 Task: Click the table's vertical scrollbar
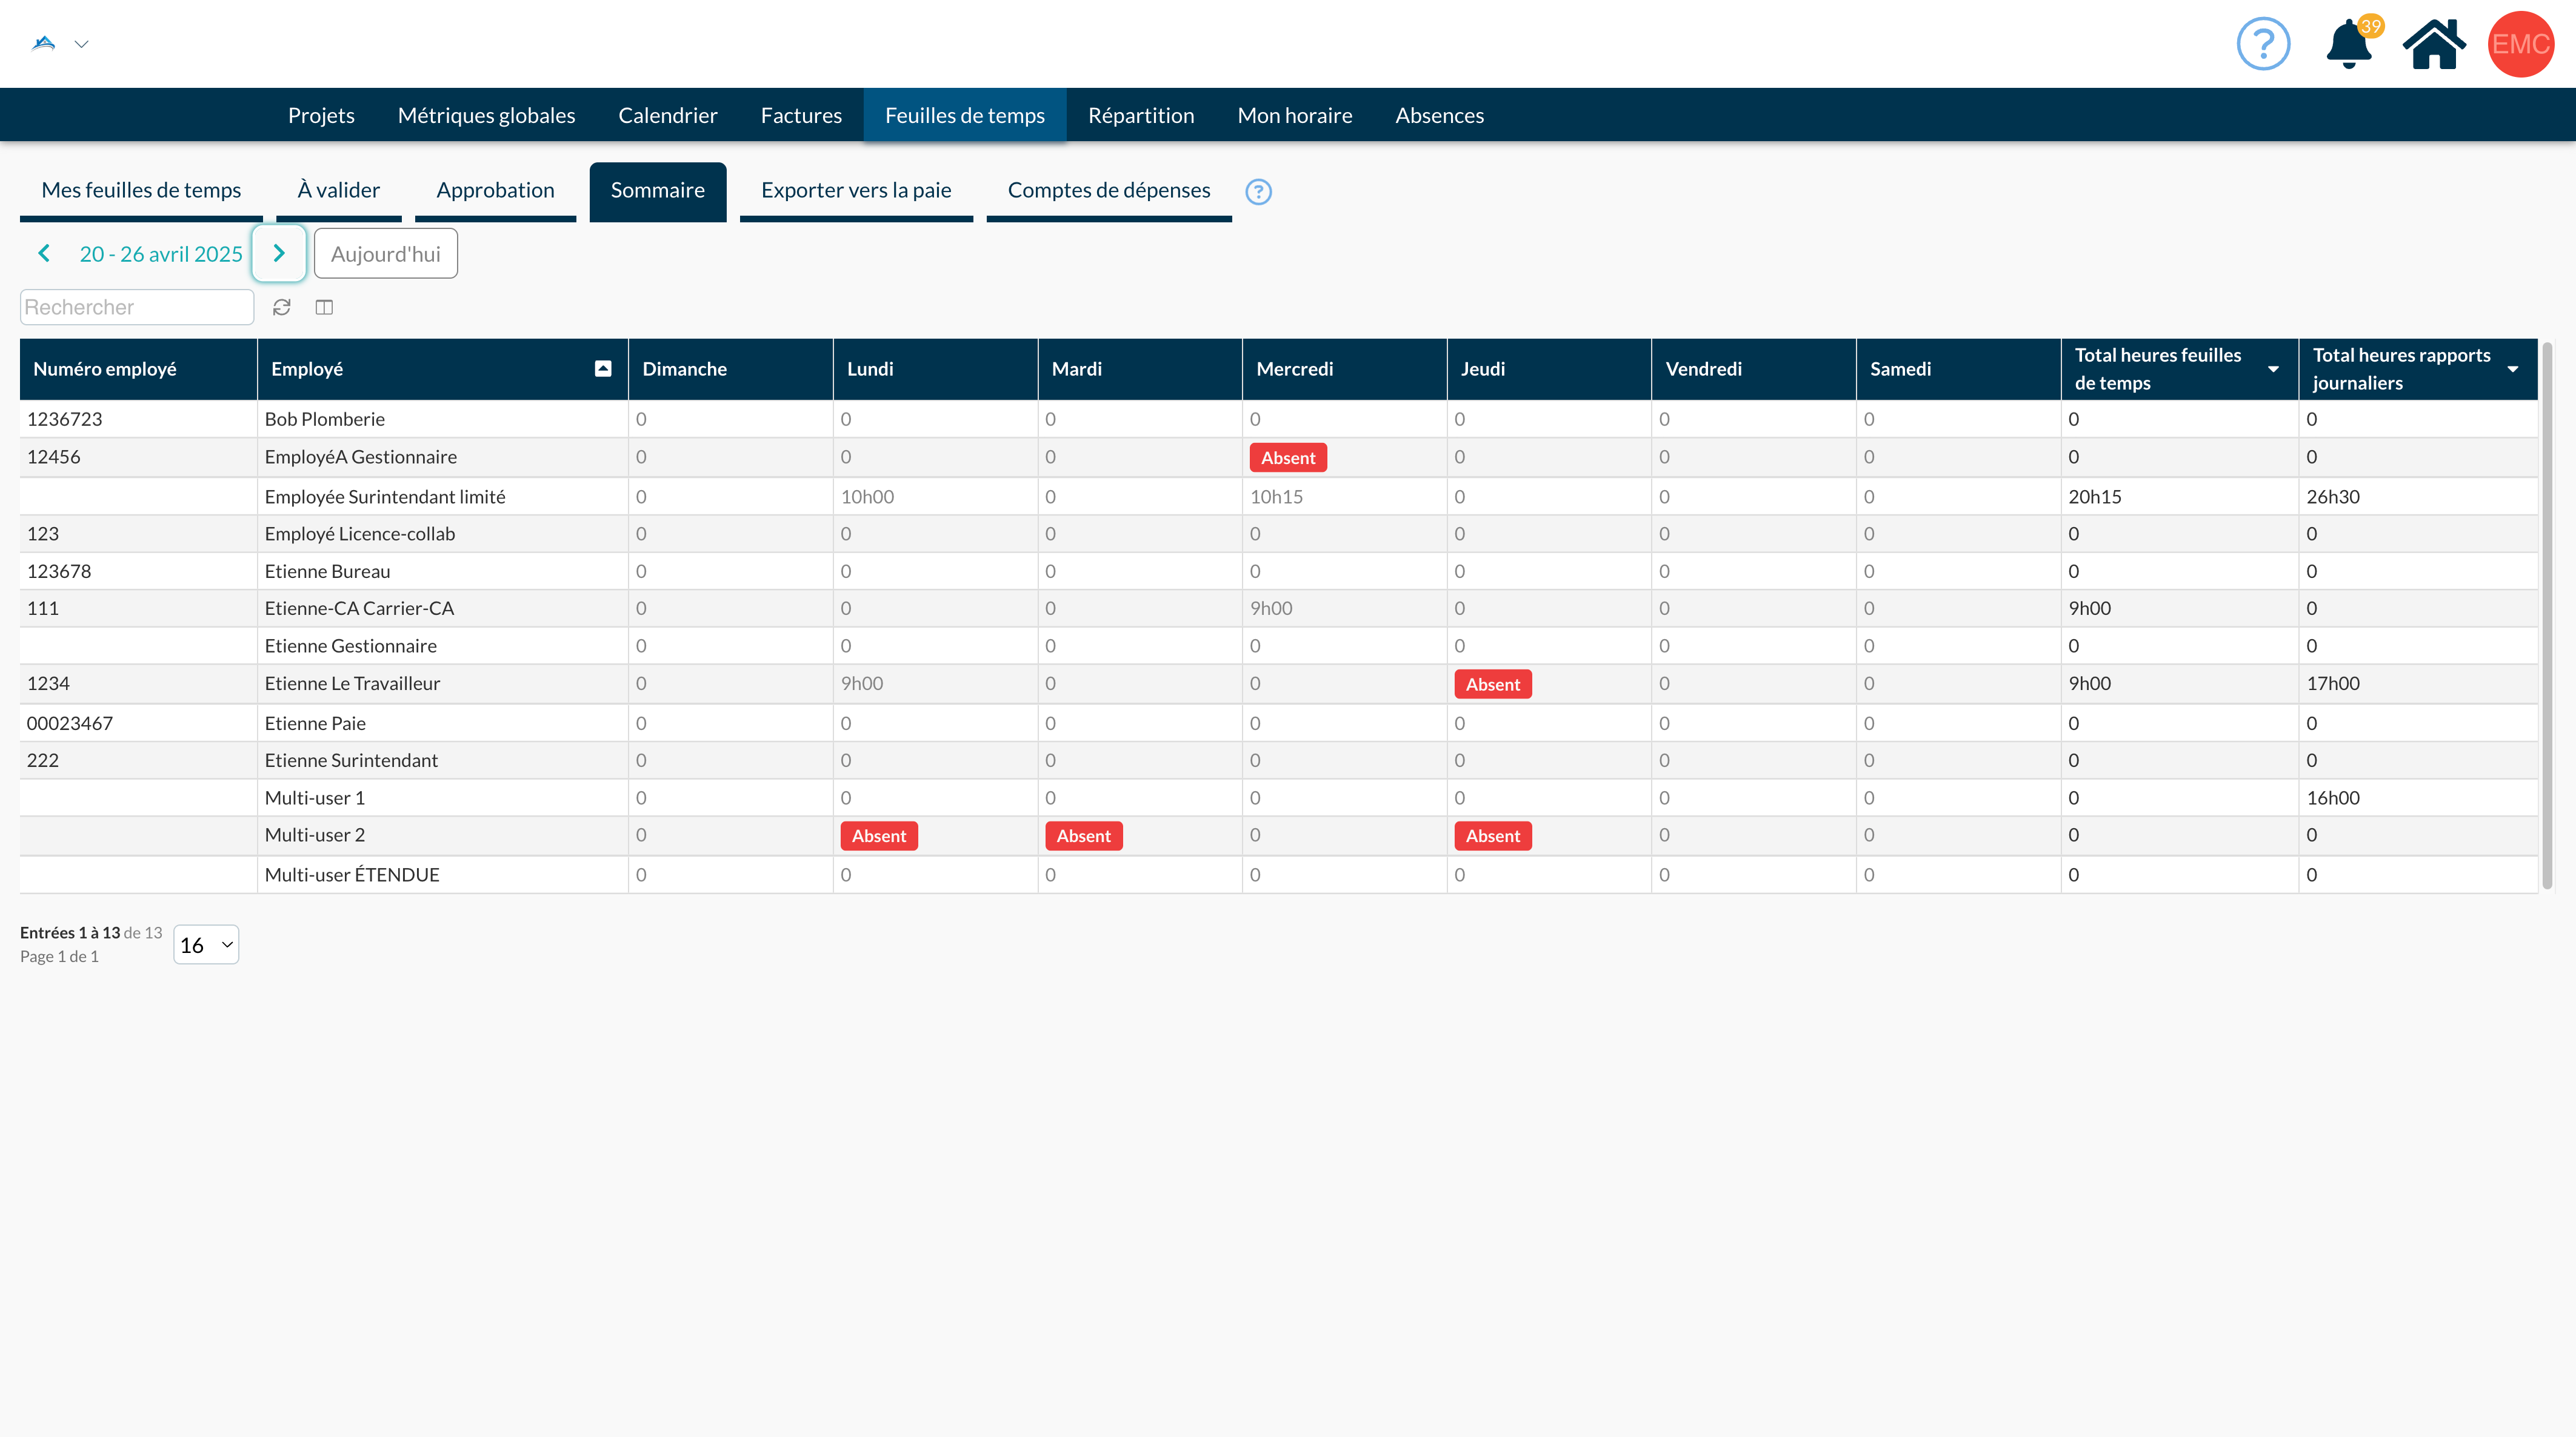(x=2548, y=616)
